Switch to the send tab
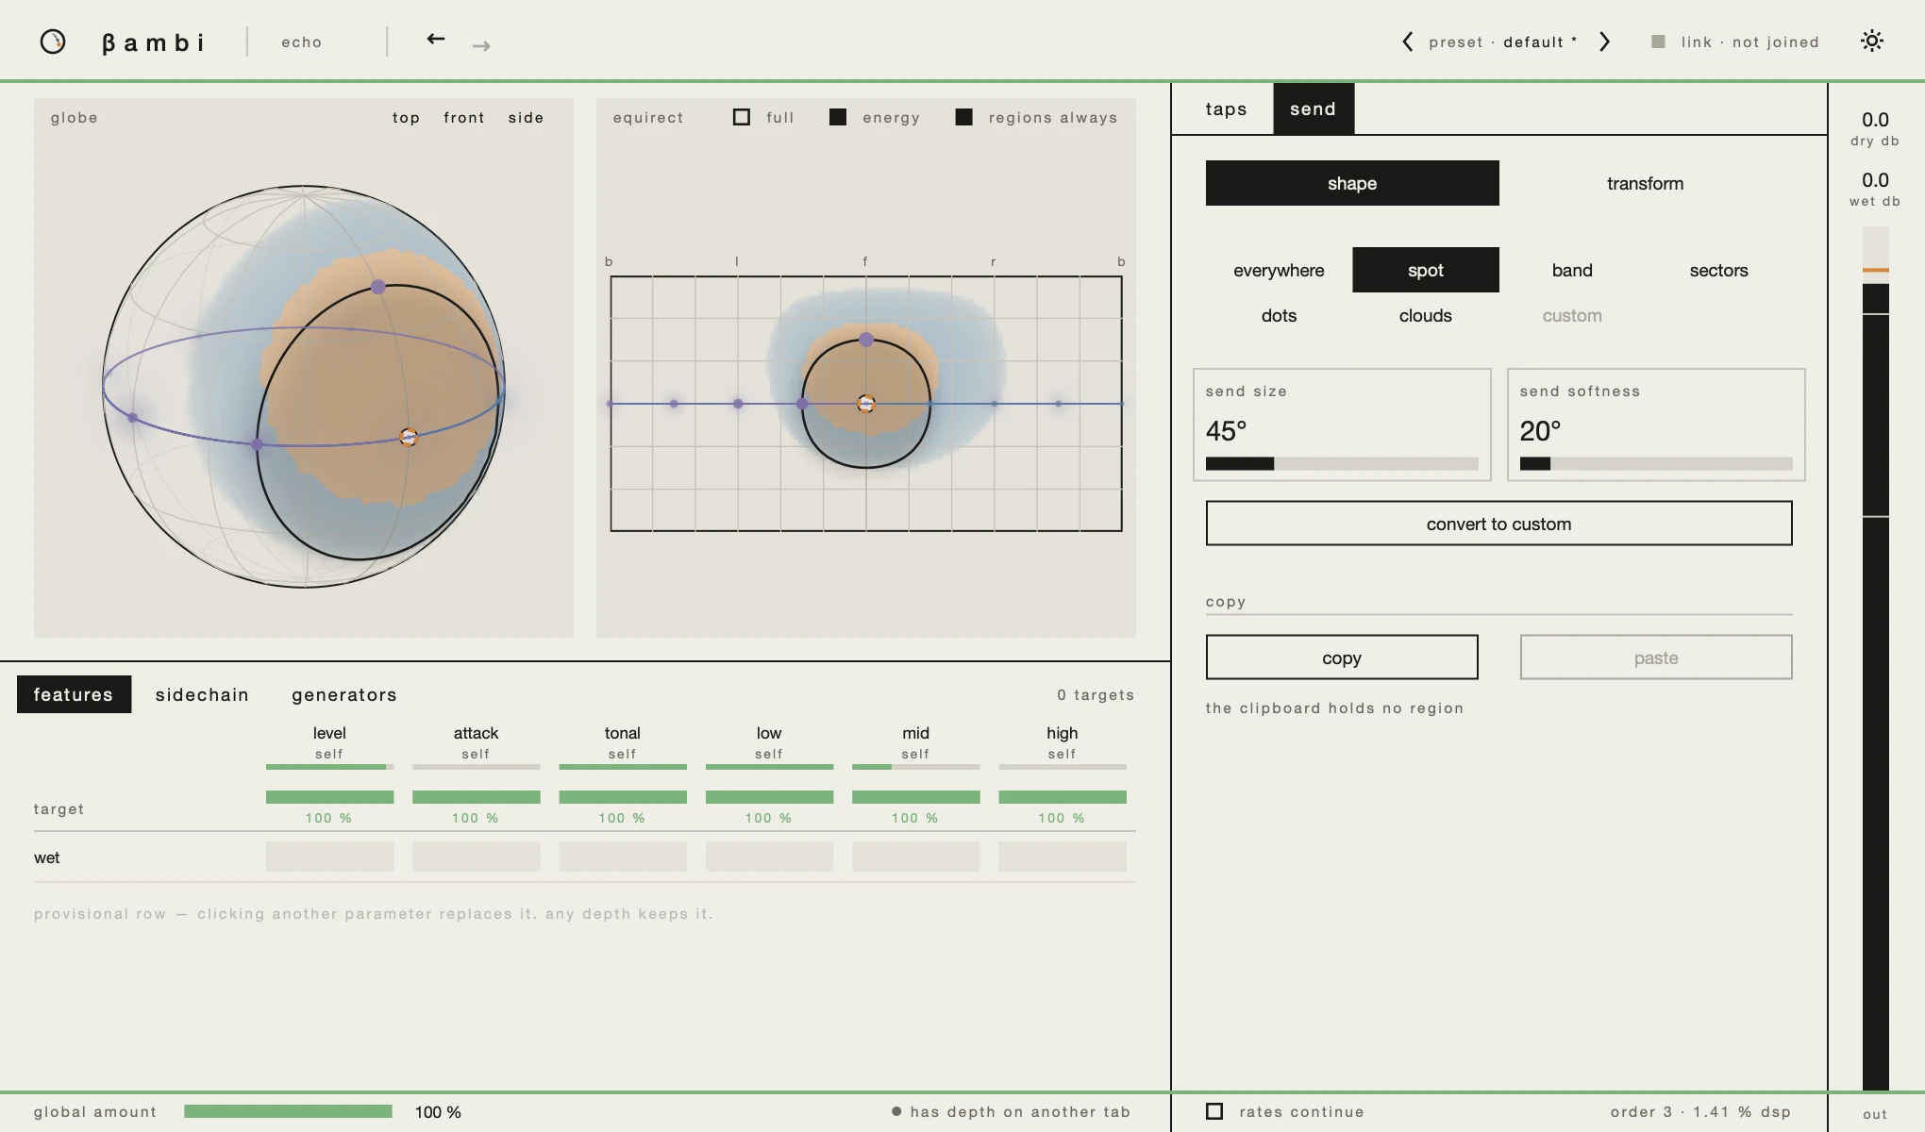Image resolution: width=1925 pixels, height=1132 pixels. pyautogui.click(x=1314, y=108)
